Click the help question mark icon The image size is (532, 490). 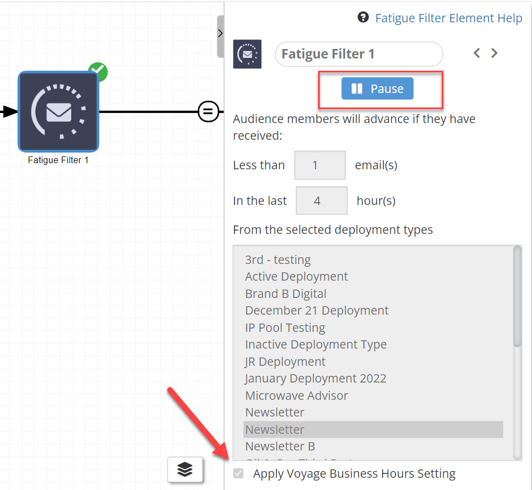point(363,18)
